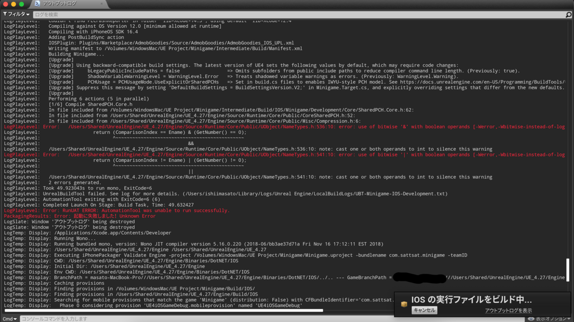The image size is (574, 322).
Task: Select the 'Display: /Applications/Xcode.app/Contents/Developer' line
Action: point(87,233)
